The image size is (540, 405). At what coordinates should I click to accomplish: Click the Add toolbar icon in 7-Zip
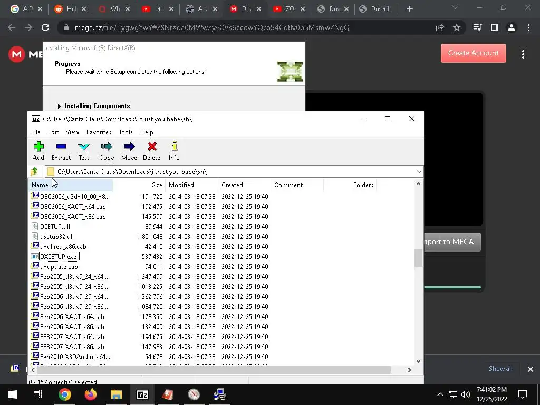click(38, 150)
